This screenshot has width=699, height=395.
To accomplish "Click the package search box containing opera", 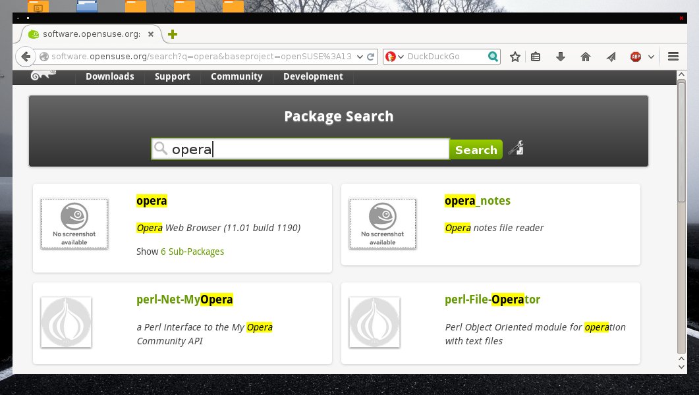I will click(x=300, y=149).
